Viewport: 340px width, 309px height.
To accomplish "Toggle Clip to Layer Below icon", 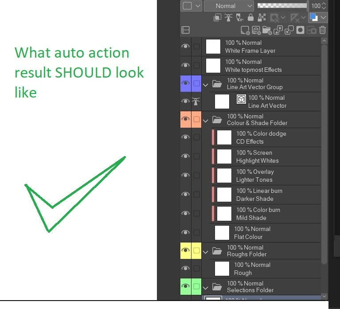I will (x=218, y=18).
